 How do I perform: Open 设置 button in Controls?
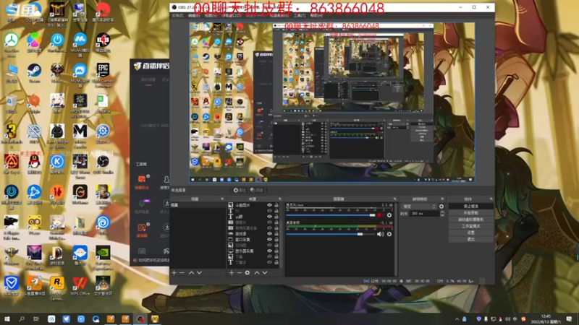coord(471,233)
